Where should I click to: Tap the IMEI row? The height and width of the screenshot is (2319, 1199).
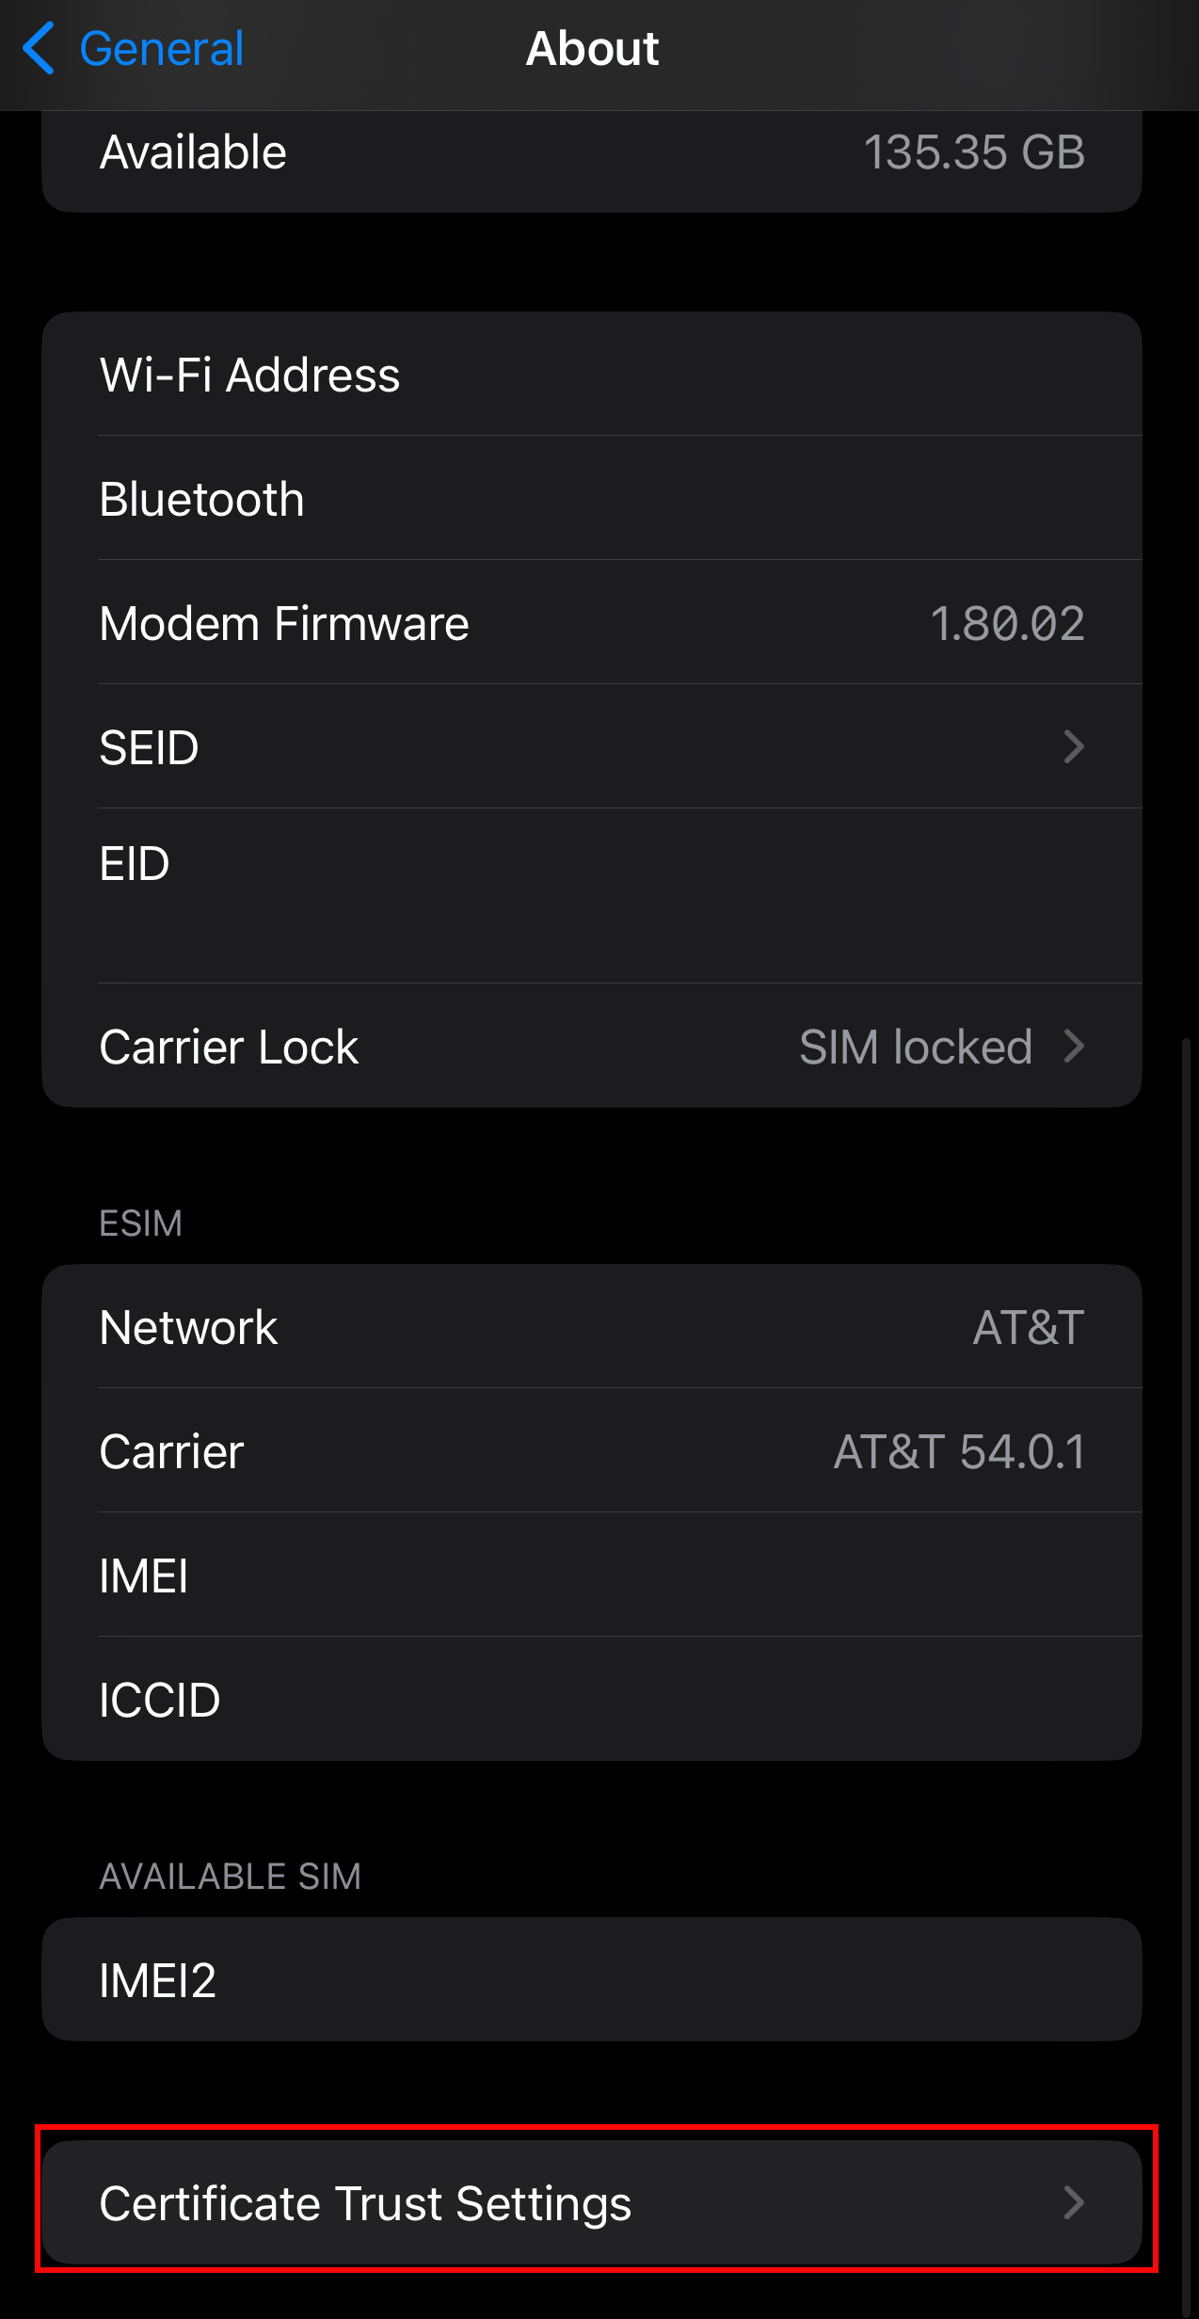click(591, 1575)
